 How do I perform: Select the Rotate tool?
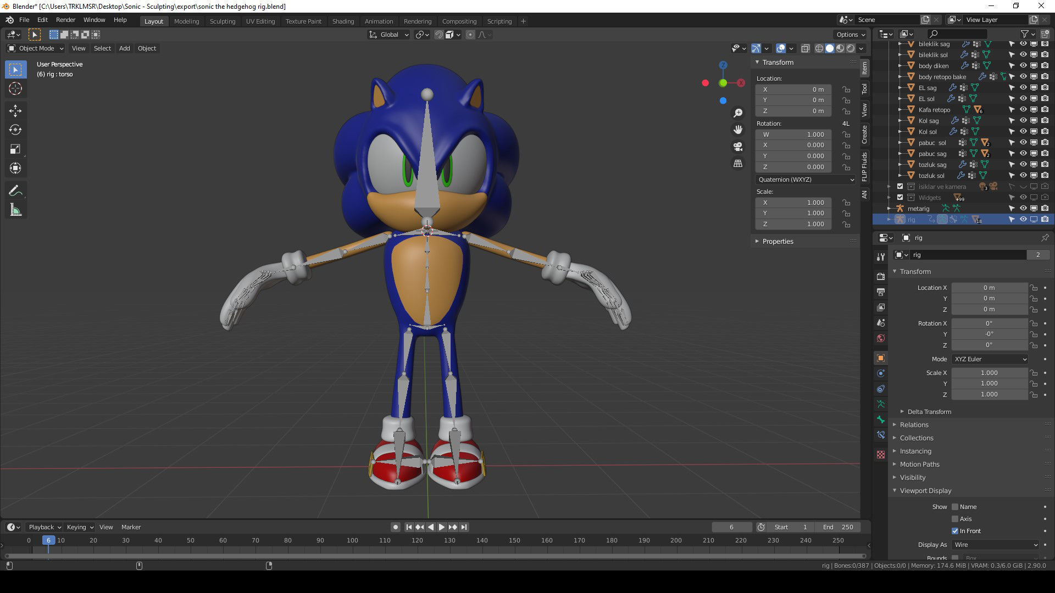15,130
